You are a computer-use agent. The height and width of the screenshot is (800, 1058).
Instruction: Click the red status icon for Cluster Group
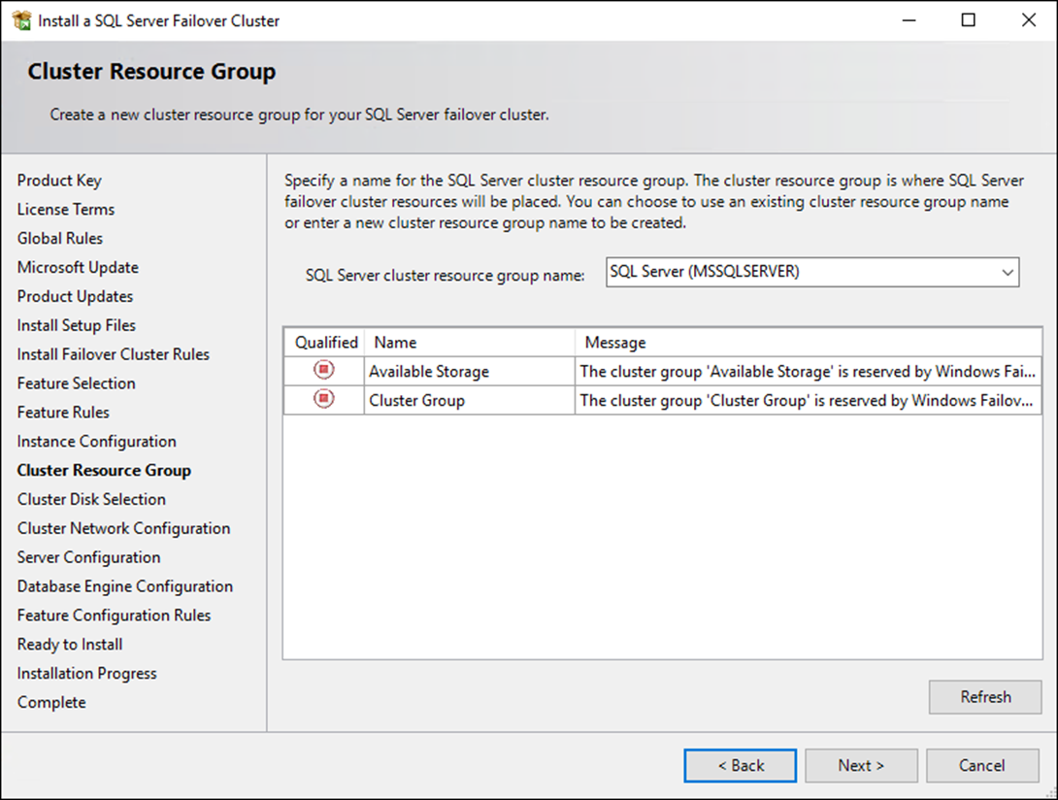324,399
